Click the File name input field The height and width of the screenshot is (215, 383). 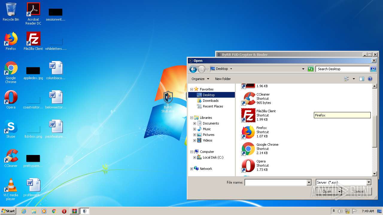276,182
